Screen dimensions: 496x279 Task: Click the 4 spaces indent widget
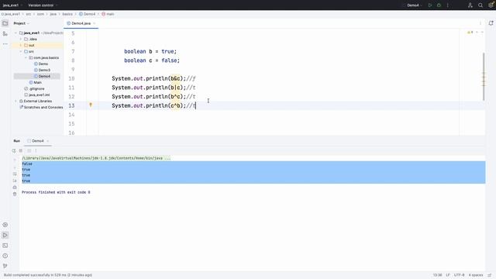click(476, 275)
